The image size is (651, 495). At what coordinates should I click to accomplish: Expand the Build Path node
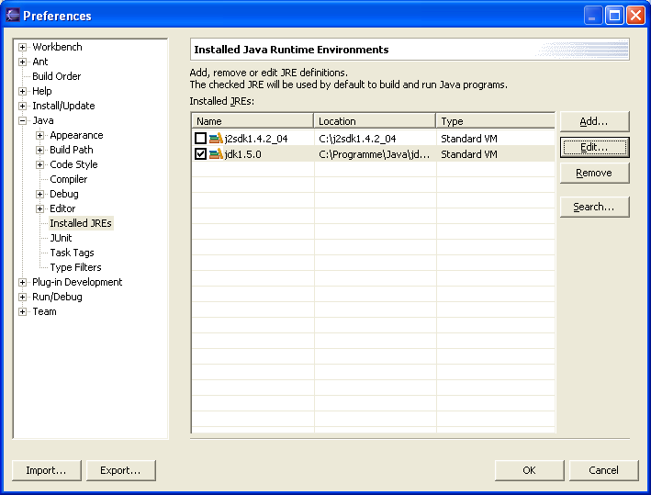(39, 150)
